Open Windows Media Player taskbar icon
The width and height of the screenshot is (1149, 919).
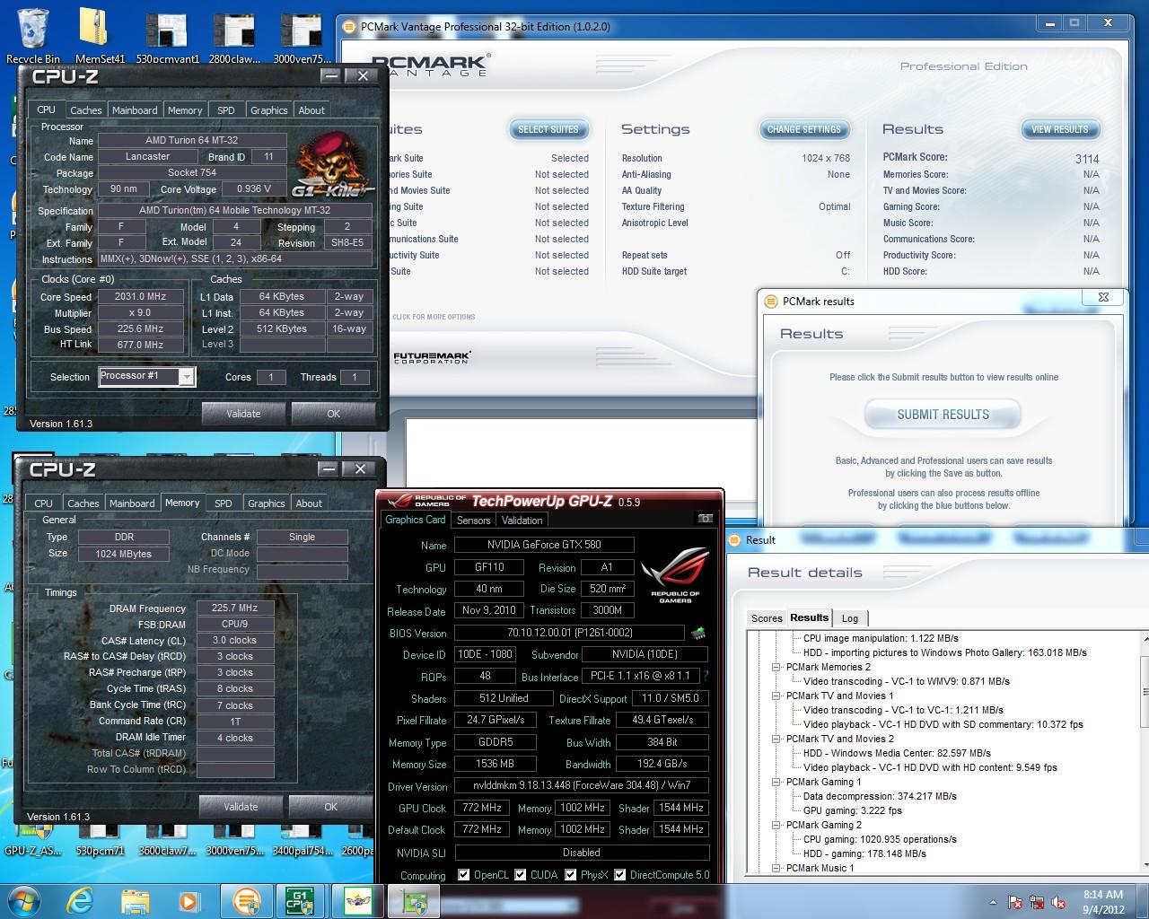189,900
